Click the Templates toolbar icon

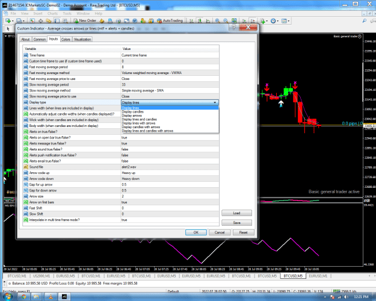coord(284,21)
